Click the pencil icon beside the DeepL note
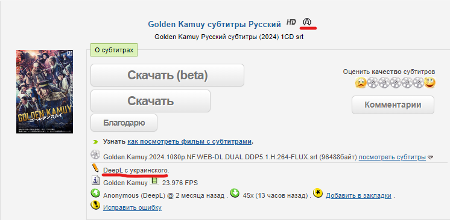The height and width of the screenshot is (220, 450). [95, 168]
